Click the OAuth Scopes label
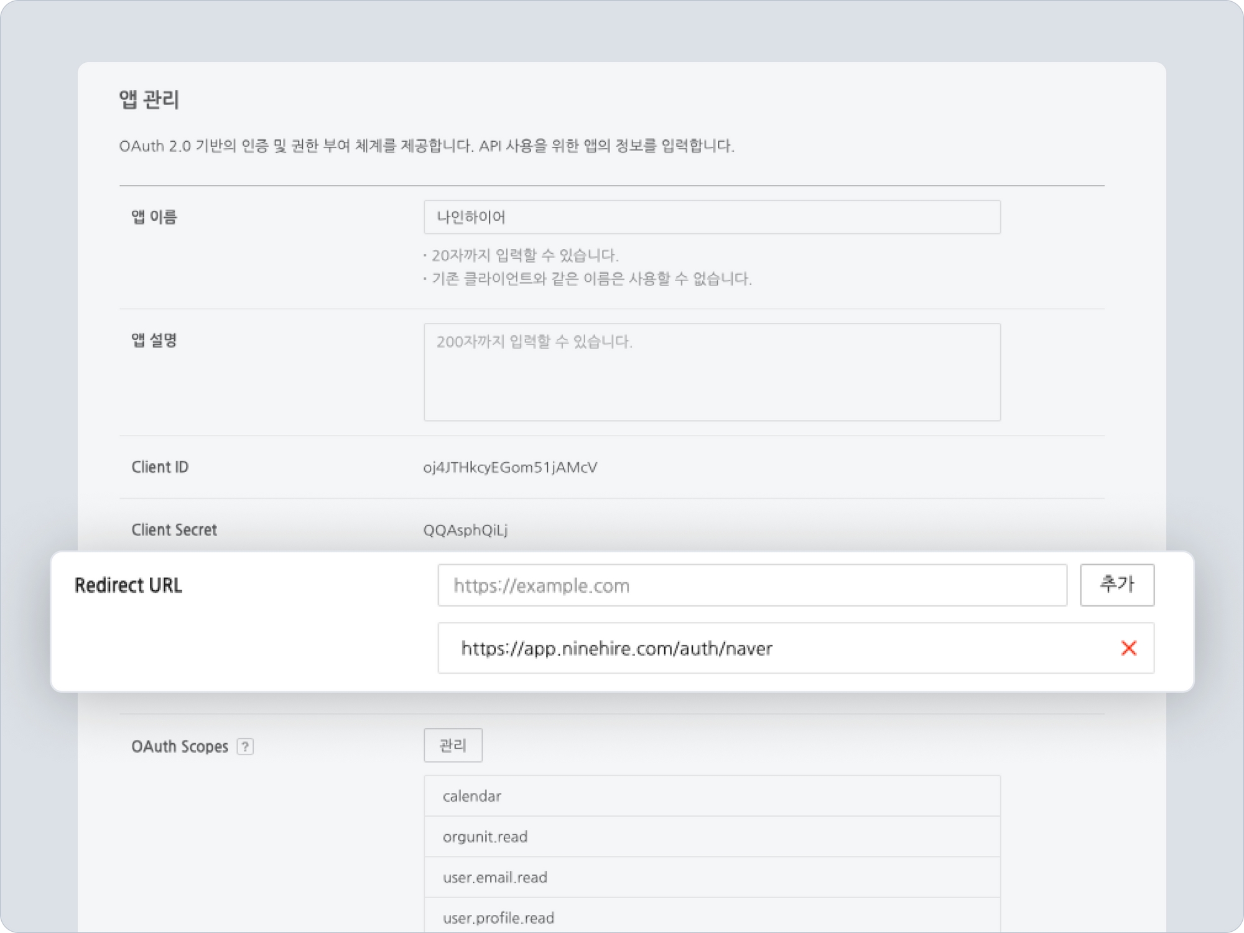 click(x=180, y=746)
